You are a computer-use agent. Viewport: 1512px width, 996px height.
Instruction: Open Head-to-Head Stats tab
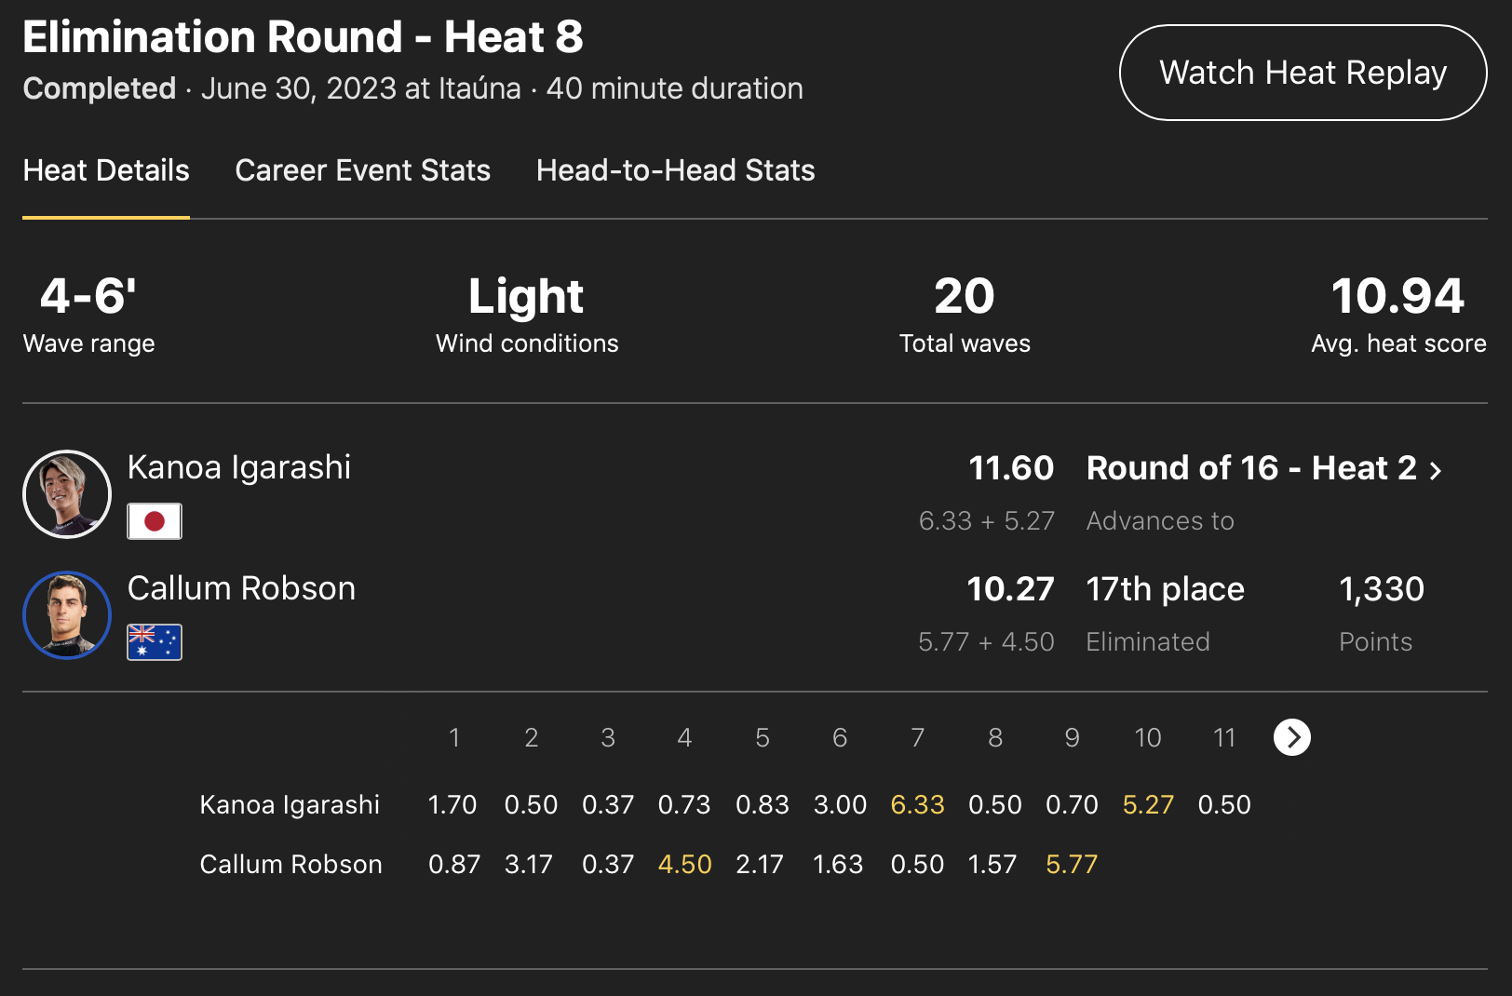pyautogui.click(x=675, y=170)
